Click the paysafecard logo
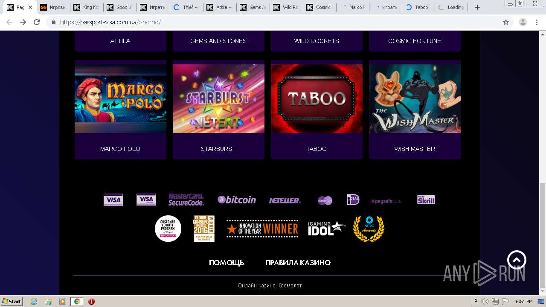546x307 pixels. click(x=386, y=201)
